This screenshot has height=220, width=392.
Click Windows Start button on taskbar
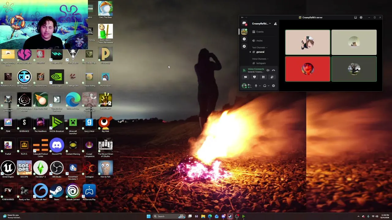point(149,216)
